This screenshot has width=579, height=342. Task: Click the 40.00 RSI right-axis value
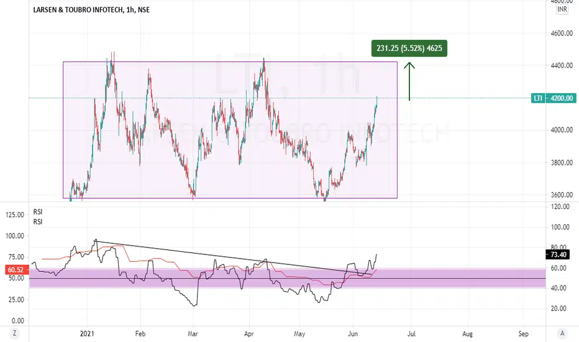point(558,288)
